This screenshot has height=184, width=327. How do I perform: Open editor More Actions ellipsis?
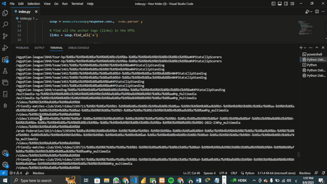(x=323, y=12)
